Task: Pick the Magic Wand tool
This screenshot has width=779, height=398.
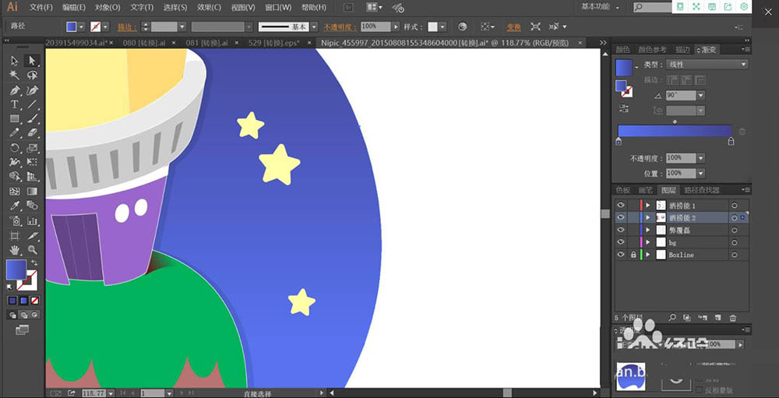Action: (15, 76)
